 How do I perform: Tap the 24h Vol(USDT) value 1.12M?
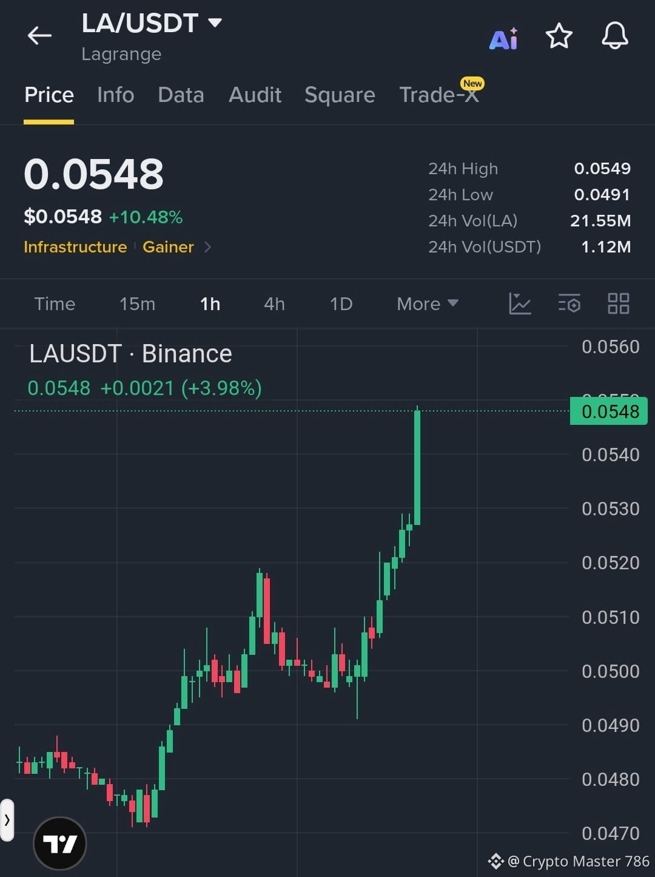click(x=606, y=247)
